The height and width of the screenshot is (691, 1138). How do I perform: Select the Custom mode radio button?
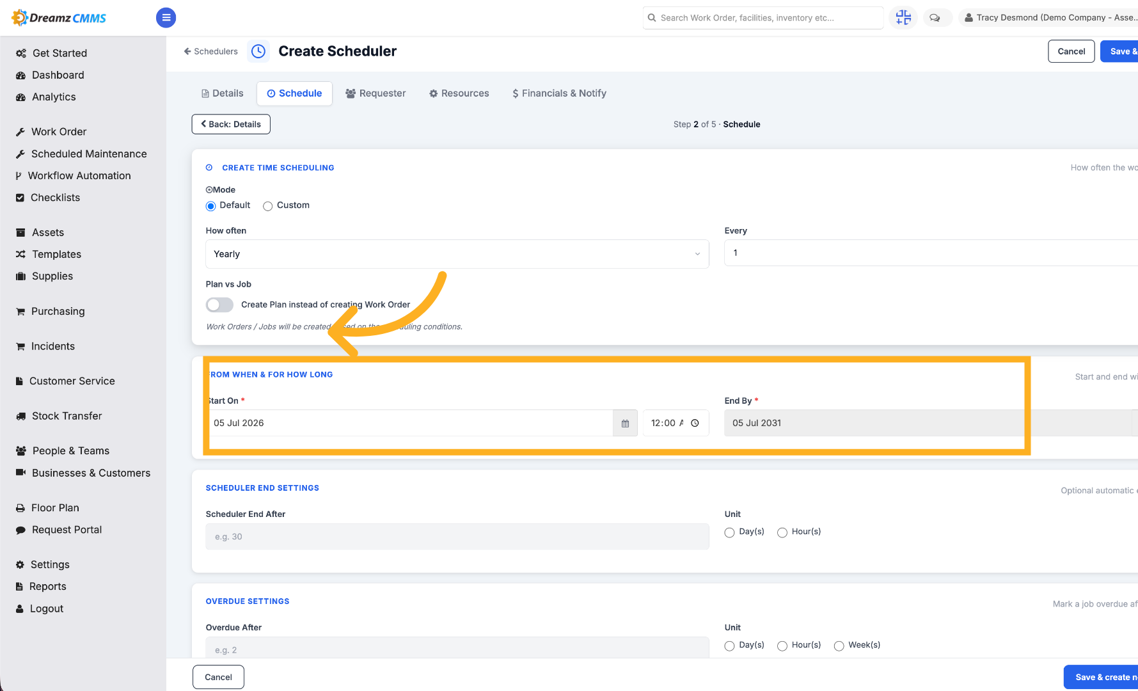point(267,206)
